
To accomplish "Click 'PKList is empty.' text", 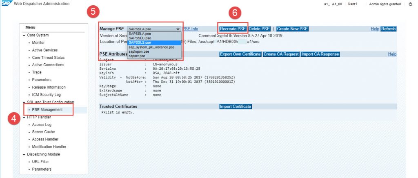I will click(118, 112).
